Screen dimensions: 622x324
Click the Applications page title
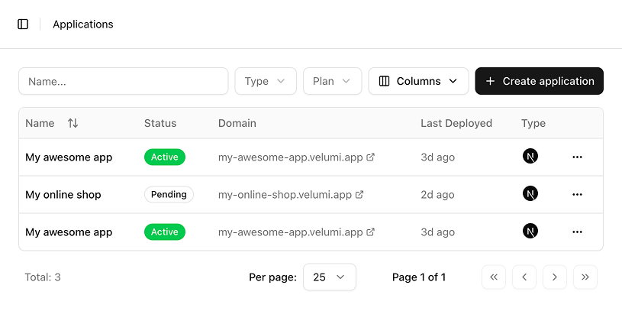(x=83, y=24)
